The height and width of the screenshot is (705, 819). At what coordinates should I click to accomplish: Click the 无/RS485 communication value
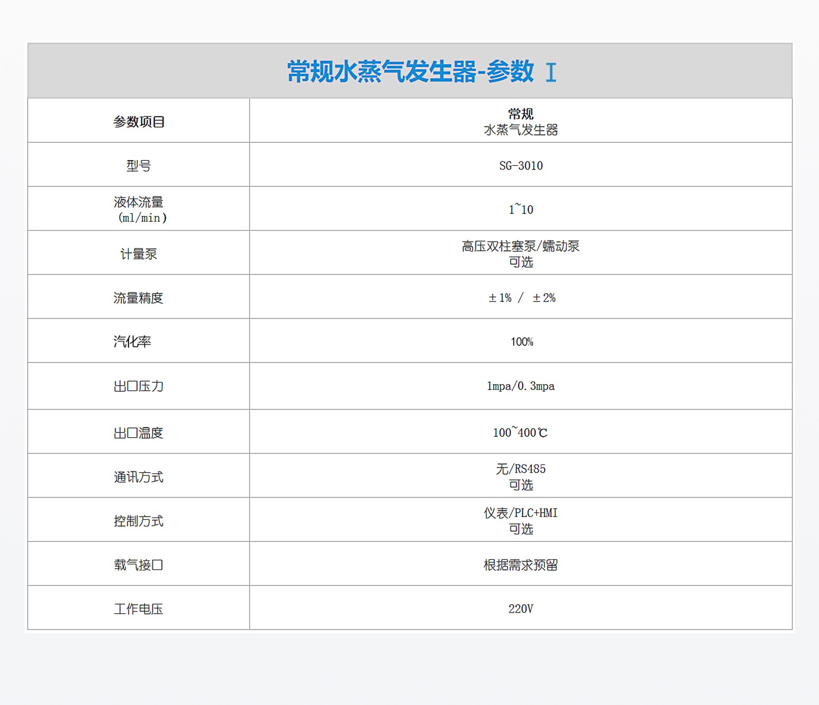pos(521,469)
